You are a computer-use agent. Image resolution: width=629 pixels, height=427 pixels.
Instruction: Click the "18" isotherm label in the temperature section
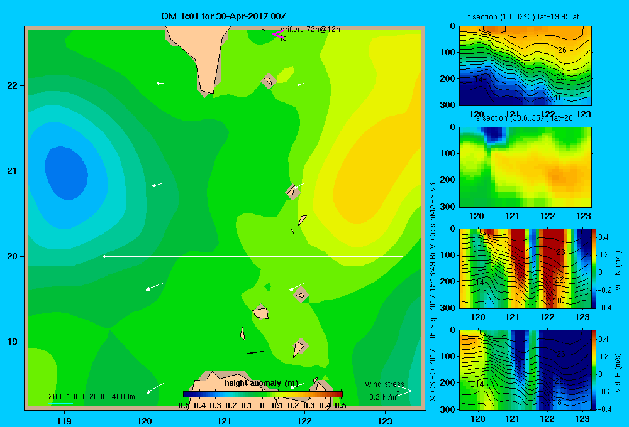click(558, 98)
